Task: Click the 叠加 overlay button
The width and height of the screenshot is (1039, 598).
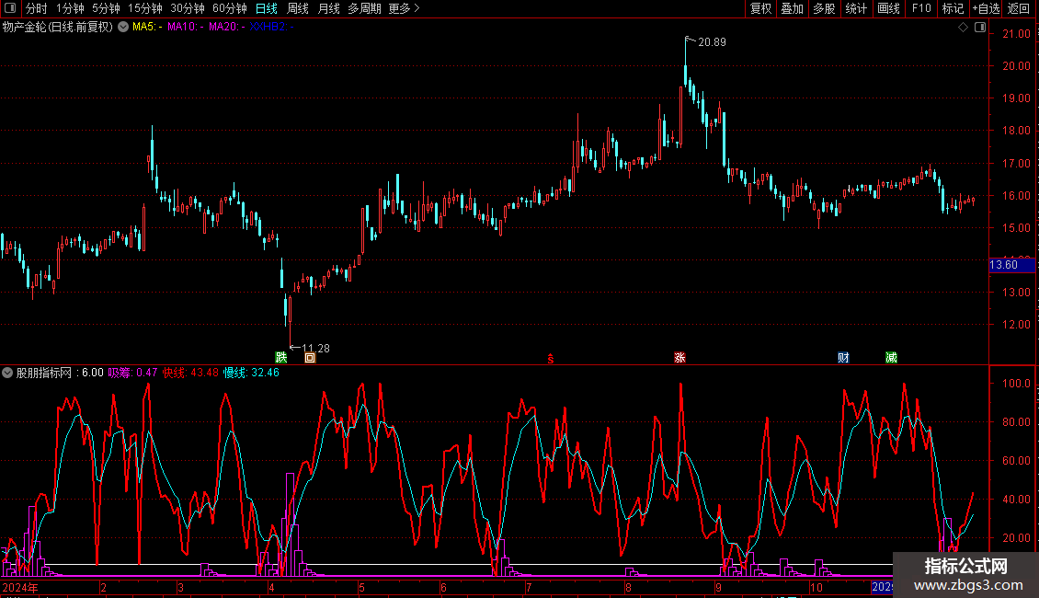Action: (x=793, y=8)
